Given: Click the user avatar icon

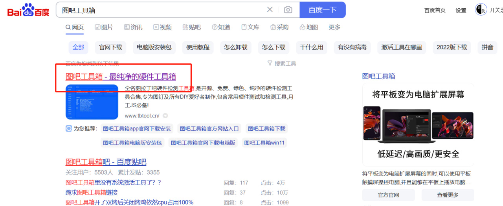Looking at the screenshot, I should pyautogui.click(x=481, y=10).
